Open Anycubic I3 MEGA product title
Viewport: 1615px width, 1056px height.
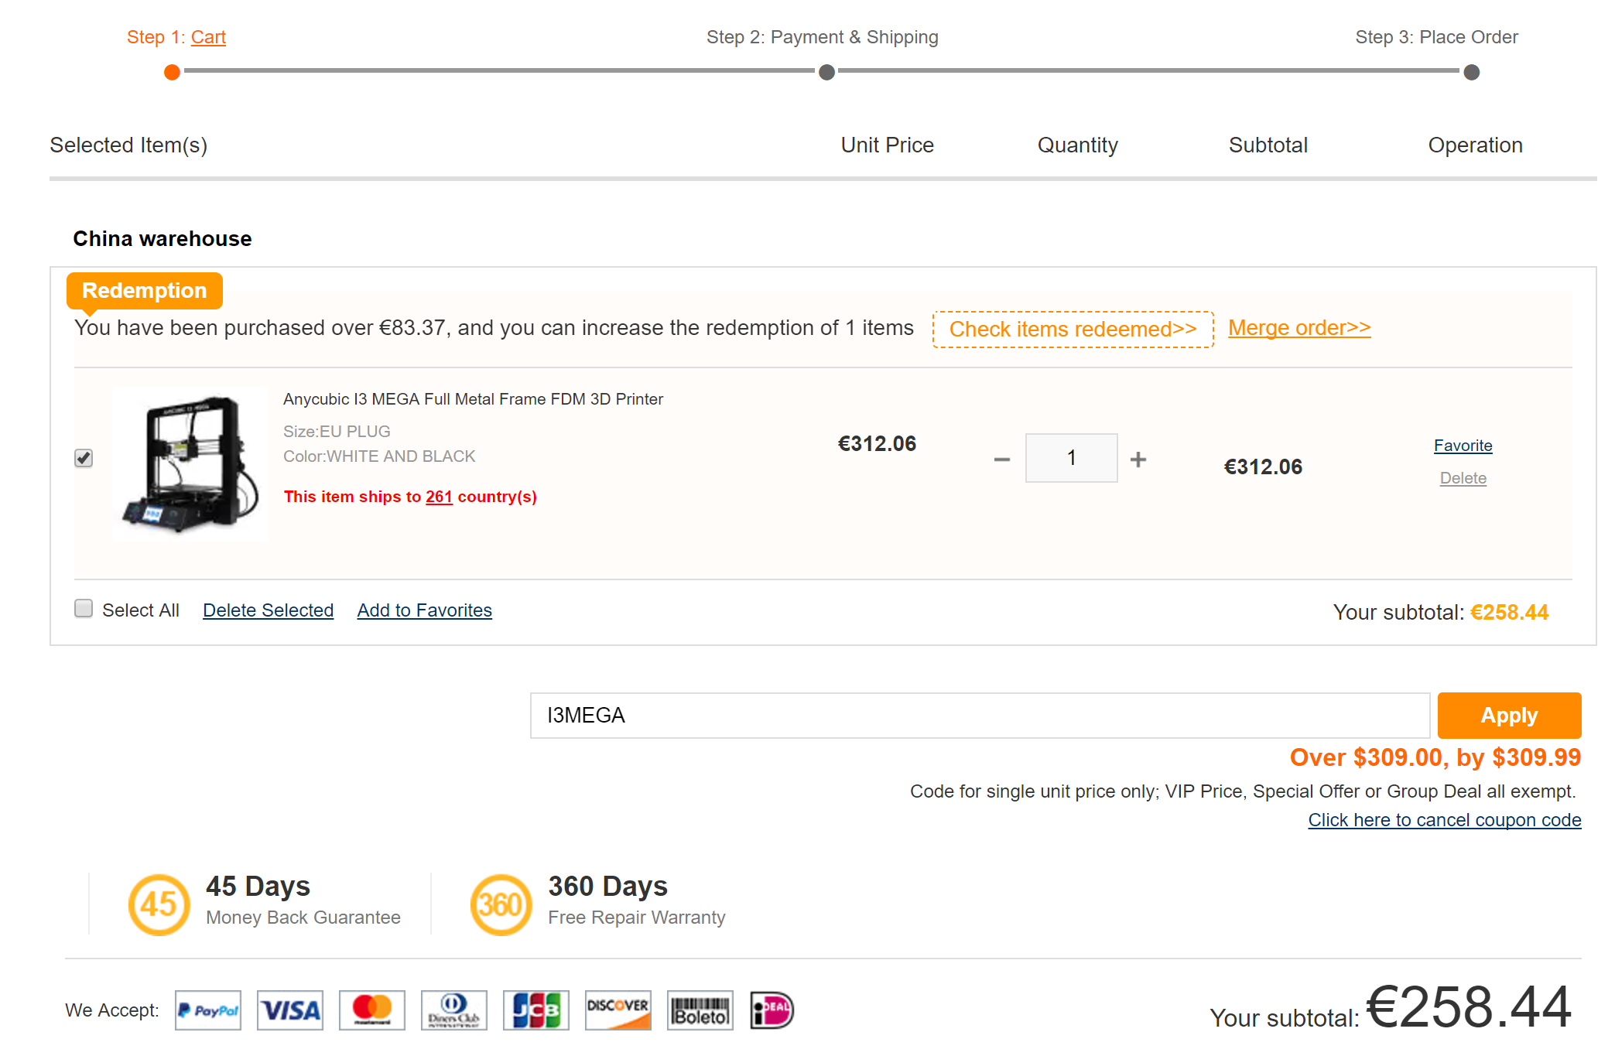473,399
